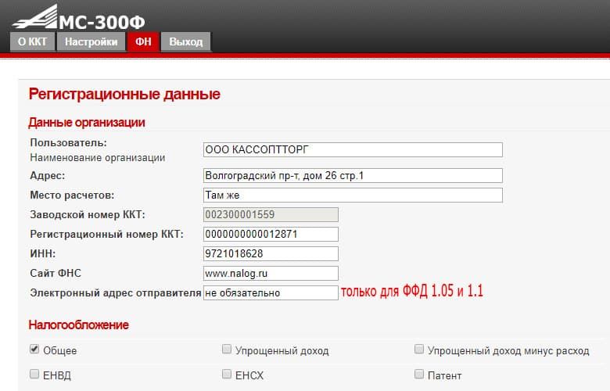Click the Место расчетов: label

coord(73,195)
